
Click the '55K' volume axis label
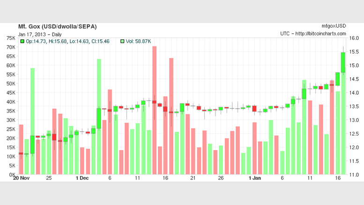[11, 75]
